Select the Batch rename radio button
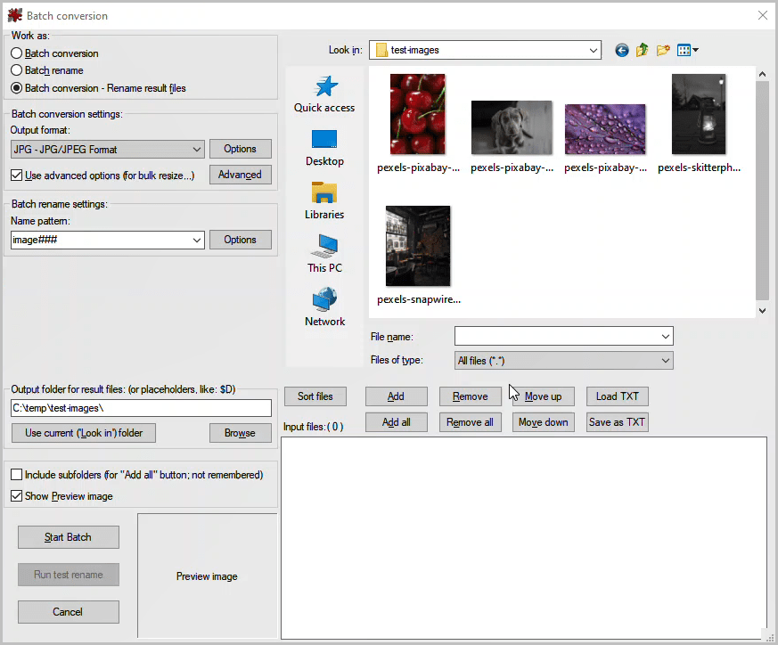The height and width of the screenshot is (645, 778). tap(17, 70)
